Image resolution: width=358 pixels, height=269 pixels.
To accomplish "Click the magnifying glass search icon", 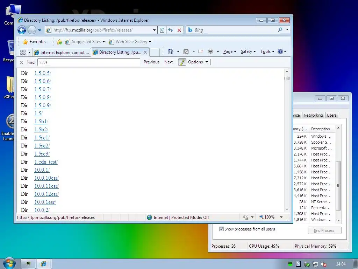I will [280, 30].
